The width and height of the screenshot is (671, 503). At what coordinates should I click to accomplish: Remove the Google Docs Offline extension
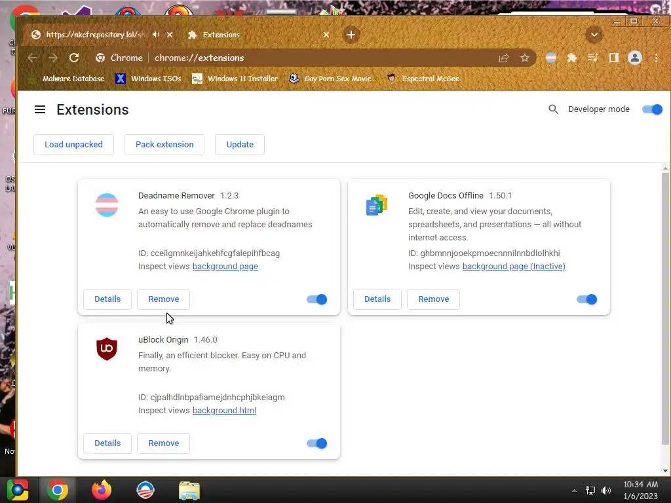coord(434,299)
